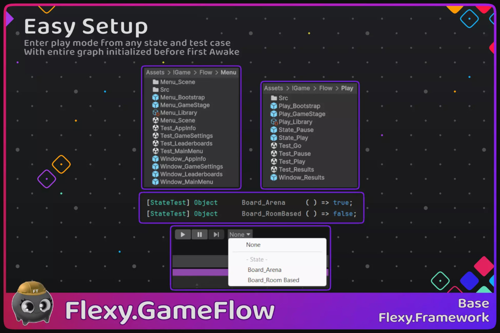The height and width of the screenshot is (333, 500).
Task: Click Assets in the Menu breadcrumb
Action: tap(155, 72)
